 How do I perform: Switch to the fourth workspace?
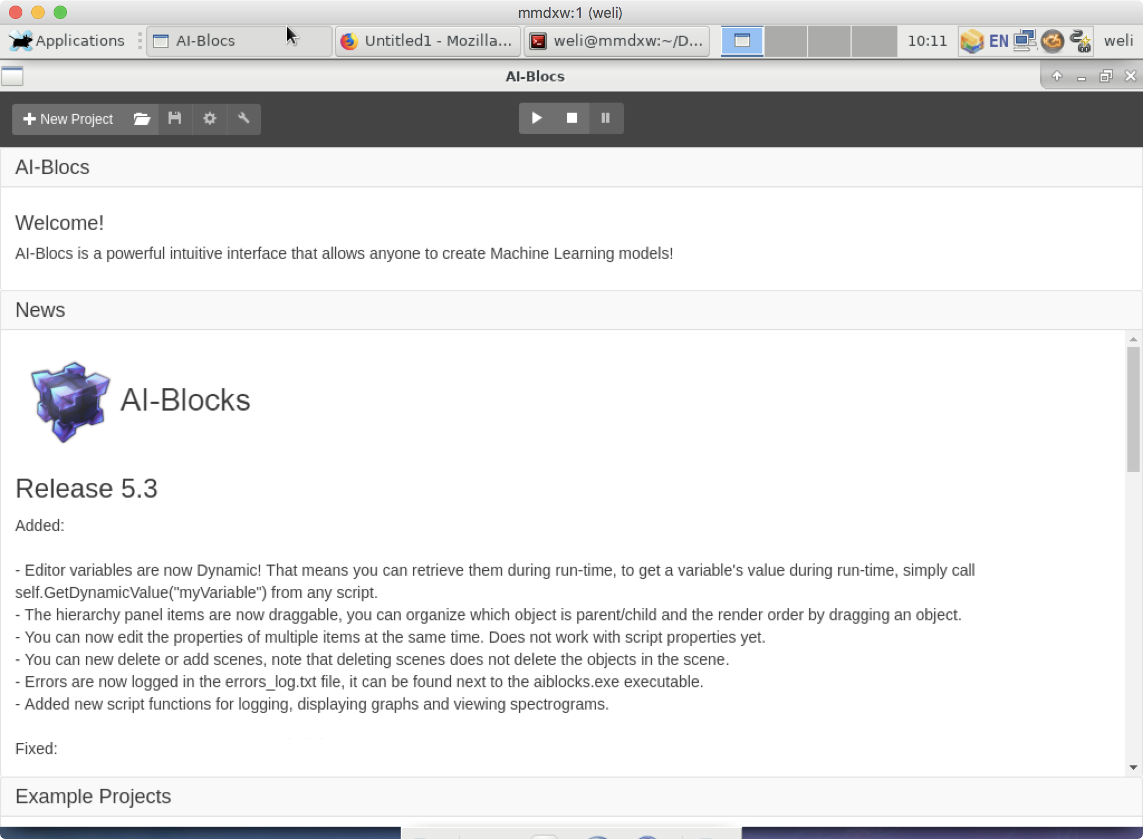point(873,41)
